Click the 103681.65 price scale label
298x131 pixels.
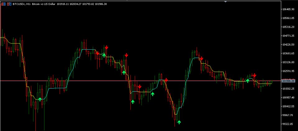point(289,53)
